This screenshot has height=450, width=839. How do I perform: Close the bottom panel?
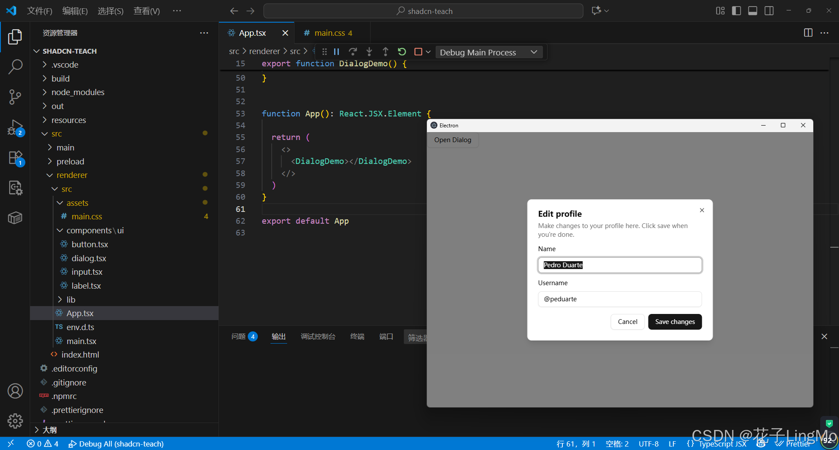coord(824,337)
